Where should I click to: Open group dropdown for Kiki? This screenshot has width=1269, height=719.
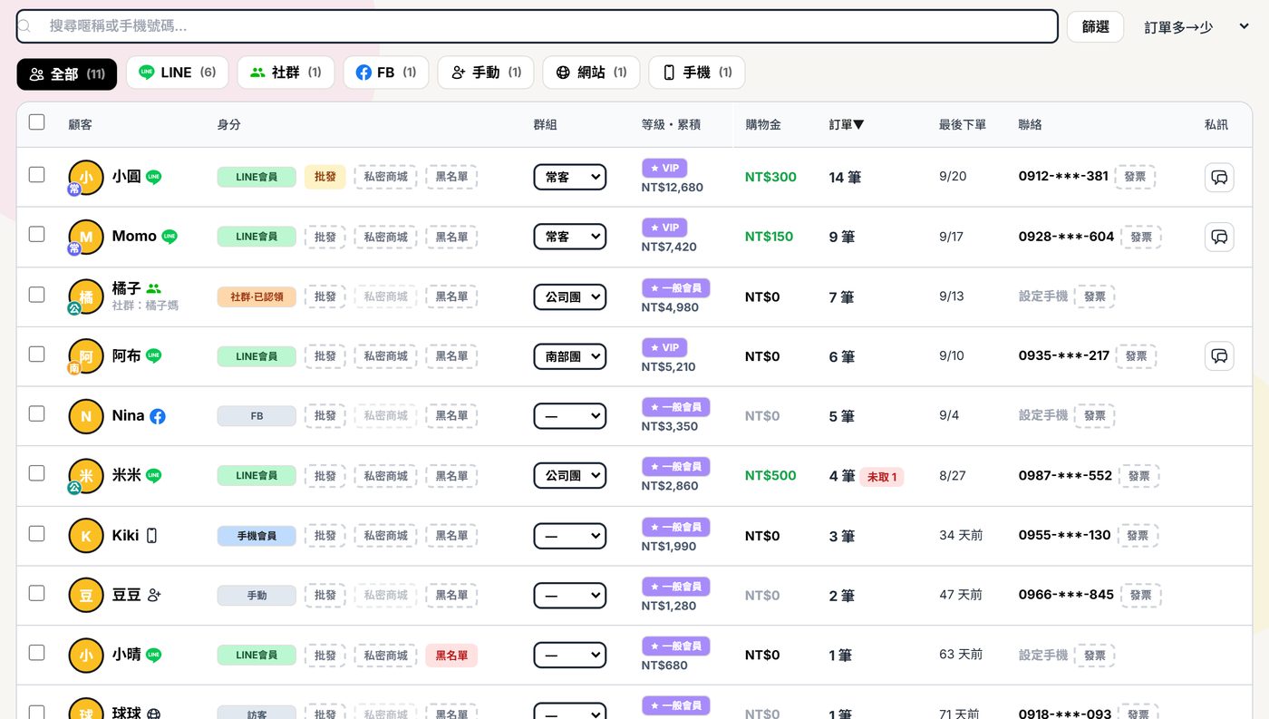coord(570,536)
